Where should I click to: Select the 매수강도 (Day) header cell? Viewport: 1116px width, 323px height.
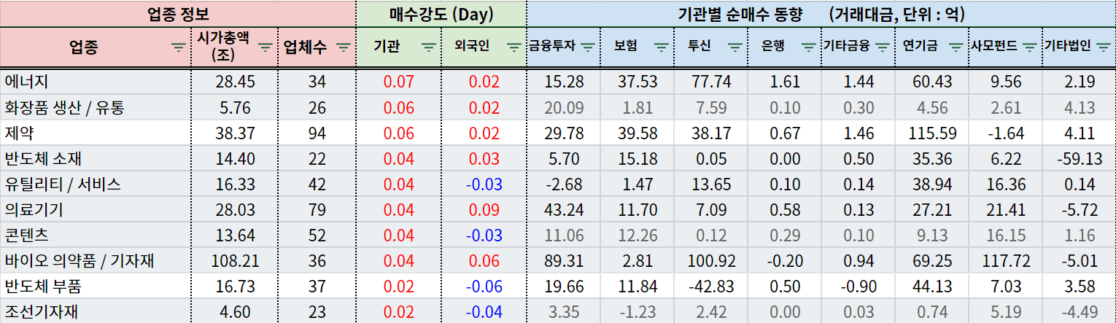point(441,14)
